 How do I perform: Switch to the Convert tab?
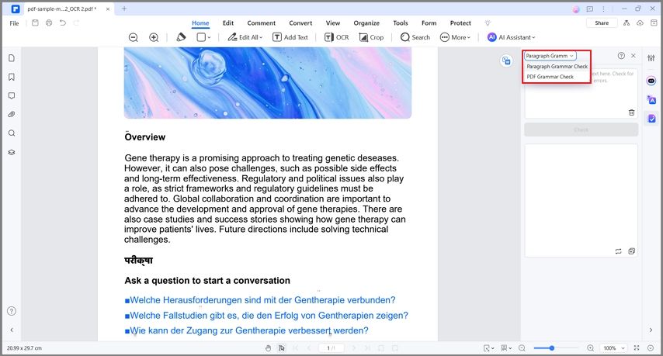tap(300, 23)
